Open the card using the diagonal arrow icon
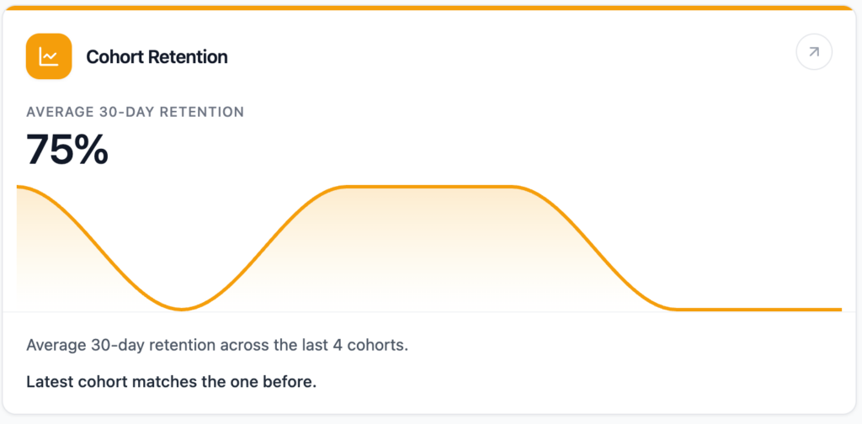 coord(813,53)
